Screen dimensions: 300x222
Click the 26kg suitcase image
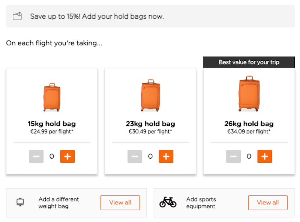click(x=249, y=94)
